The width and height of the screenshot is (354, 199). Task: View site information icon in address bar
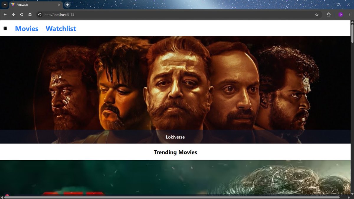pos(40,14)
